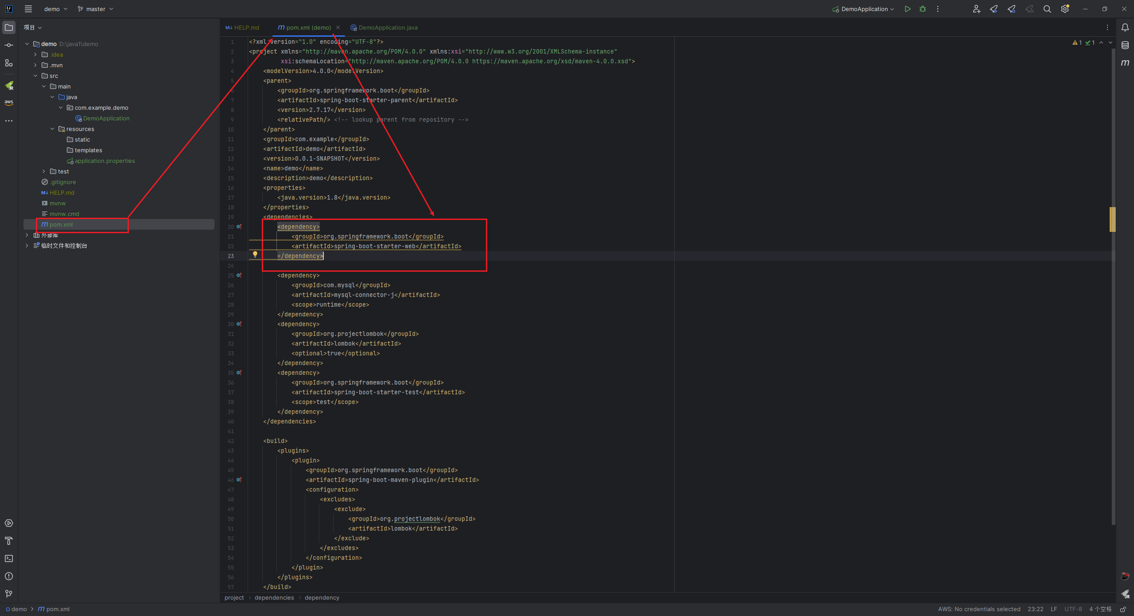
Task: Run DemoApplication with the green play icon
Action: click(x=908, y=9)
